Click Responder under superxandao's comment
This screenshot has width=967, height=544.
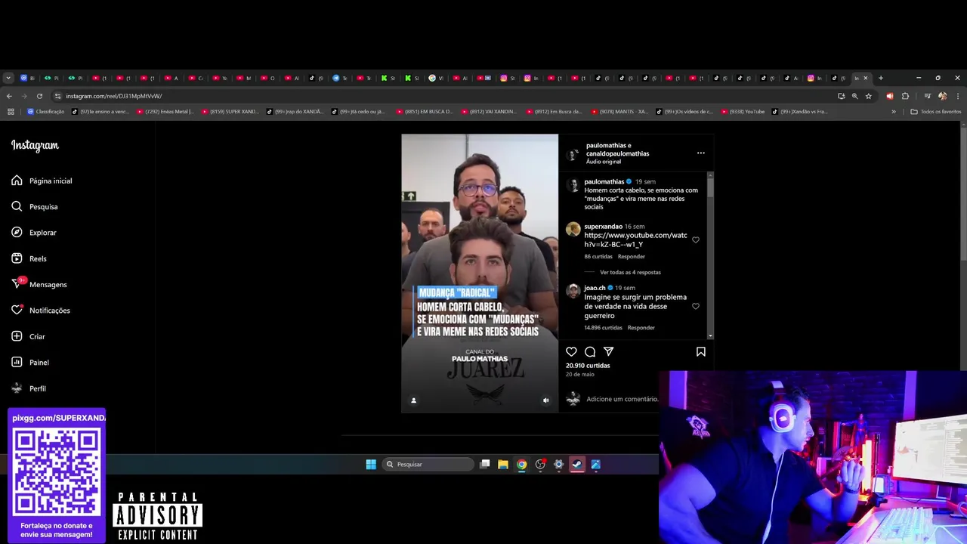[x=631, y=256]
